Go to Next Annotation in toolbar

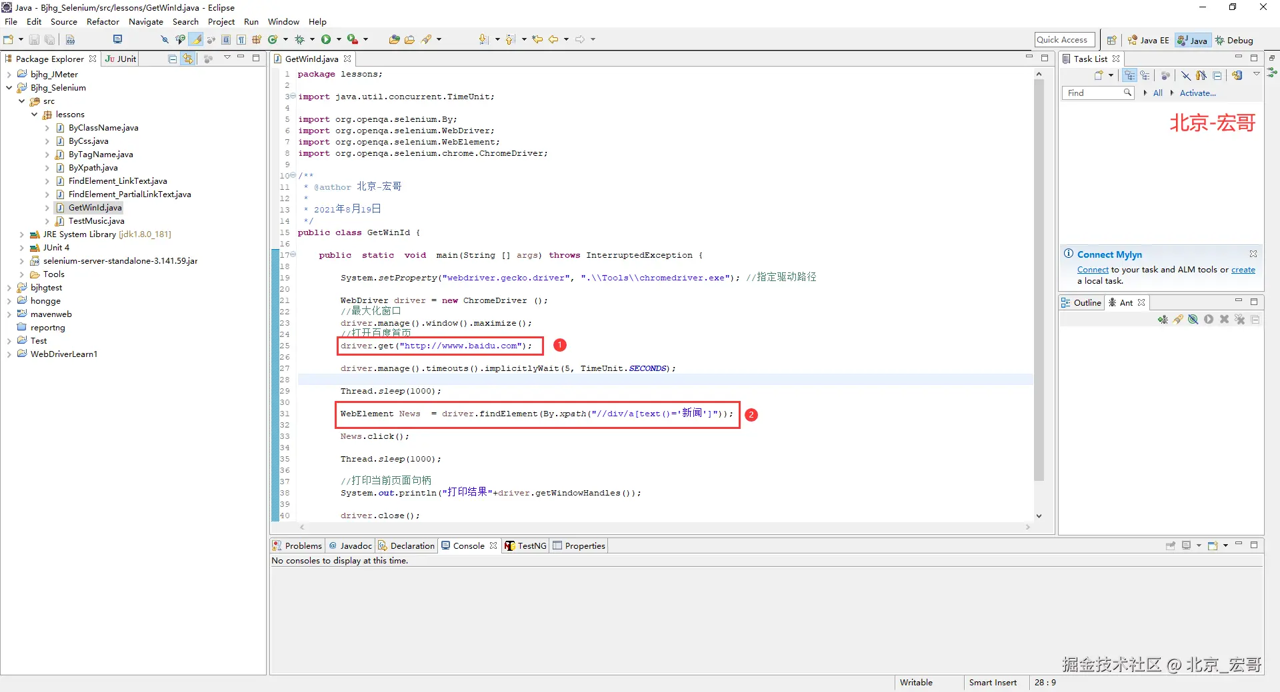[484, 40]
